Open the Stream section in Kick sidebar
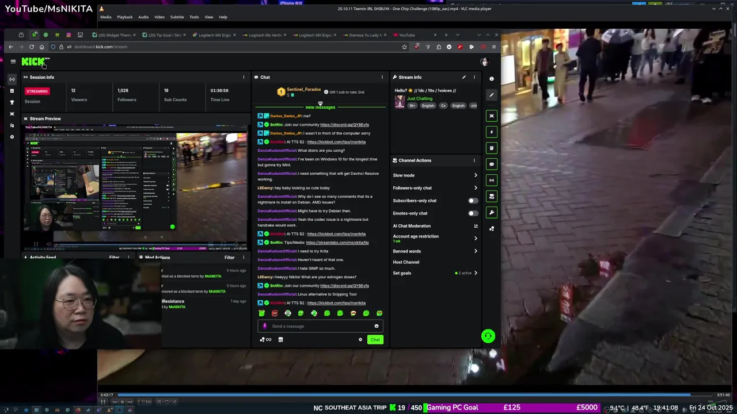 click(12, 79)
